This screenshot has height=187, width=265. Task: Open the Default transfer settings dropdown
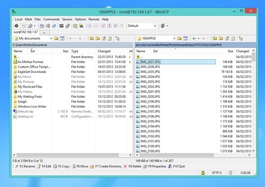155,26
